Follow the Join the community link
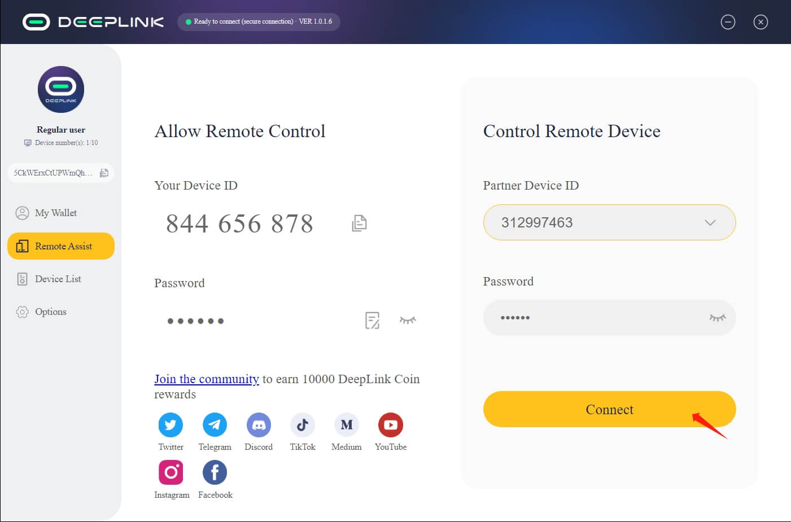The image size is (791, 522). (207, 379)
